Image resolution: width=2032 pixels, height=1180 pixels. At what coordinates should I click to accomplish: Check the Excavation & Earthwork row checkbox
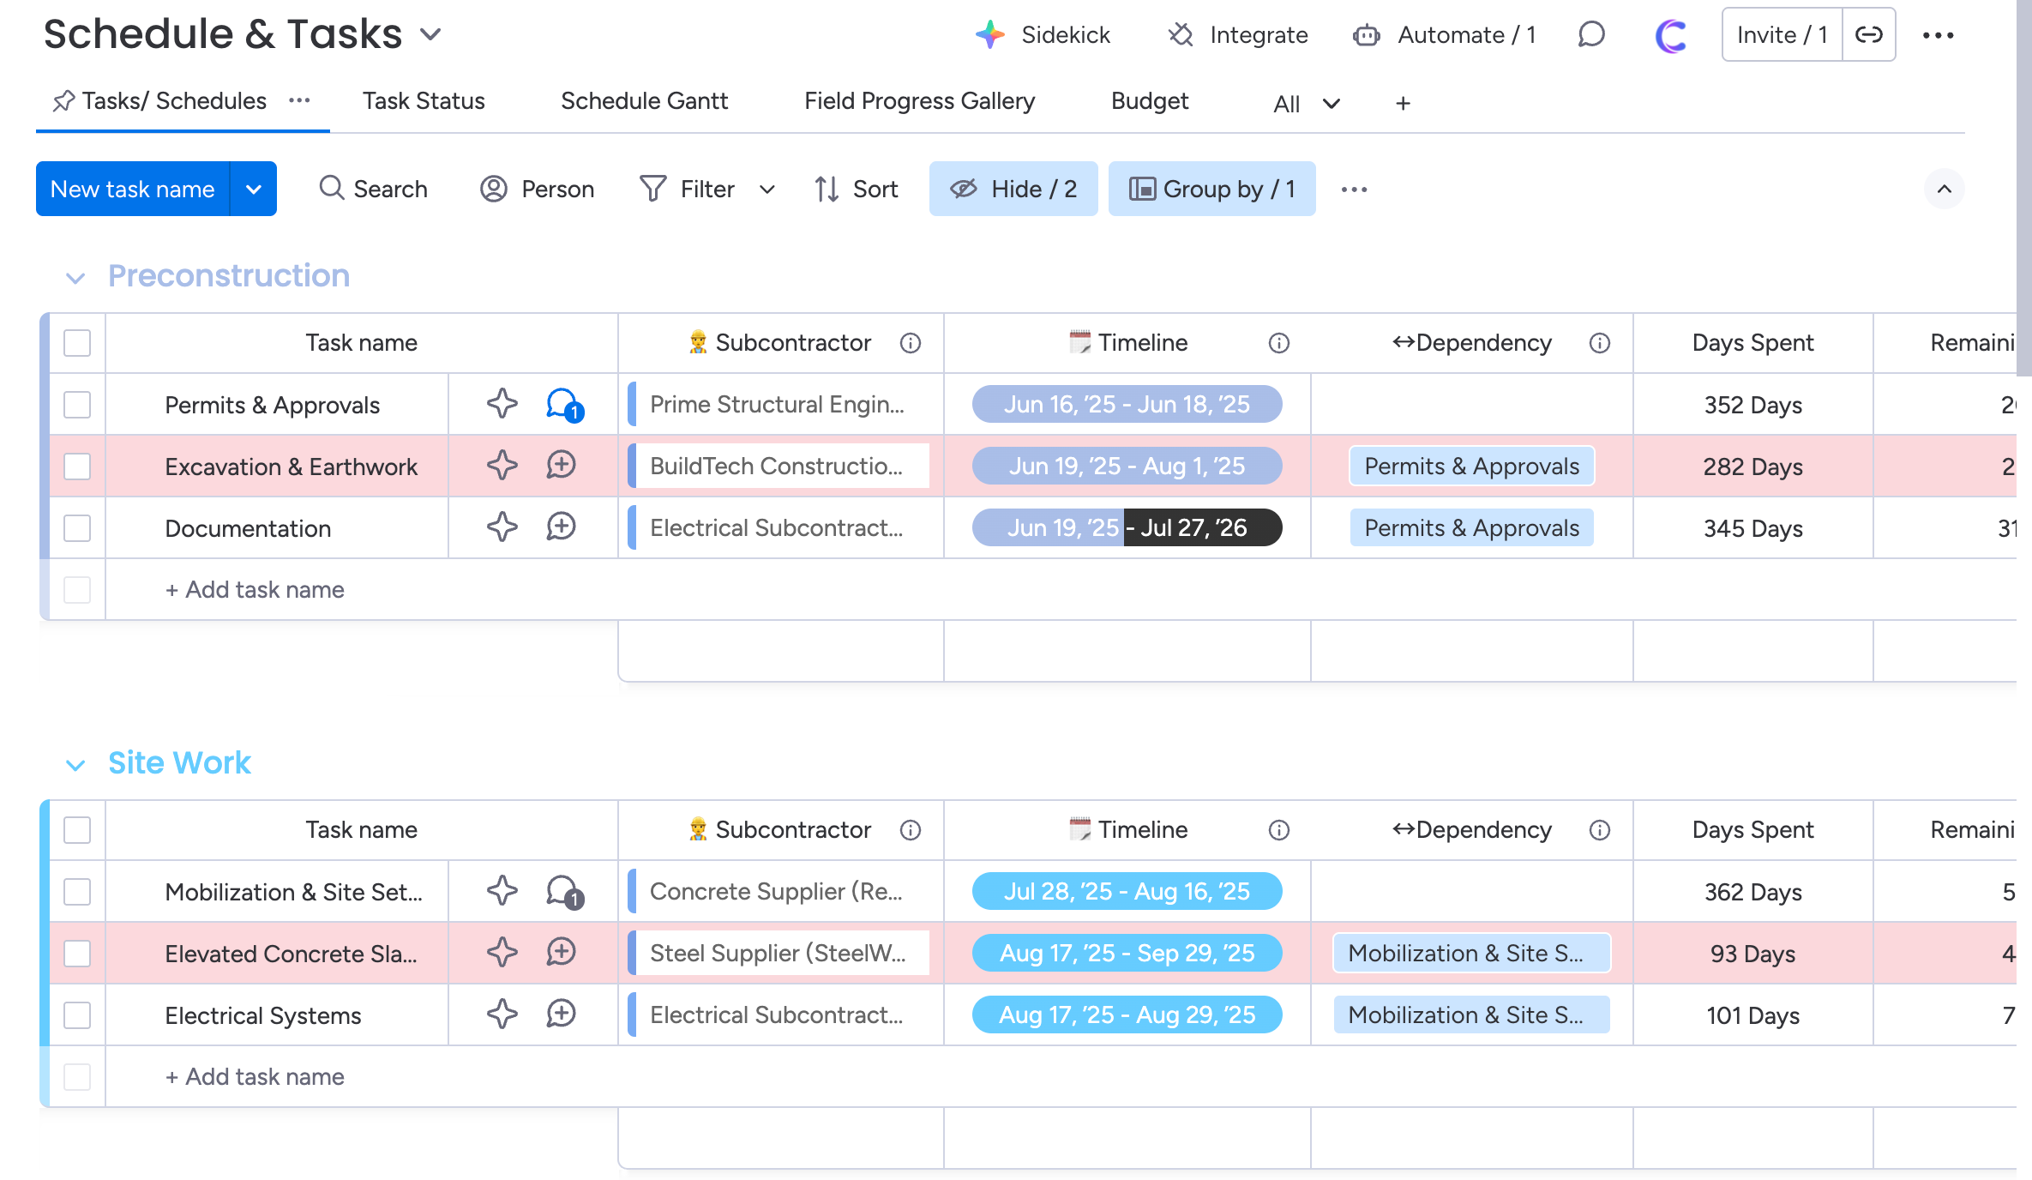[77, 467]
